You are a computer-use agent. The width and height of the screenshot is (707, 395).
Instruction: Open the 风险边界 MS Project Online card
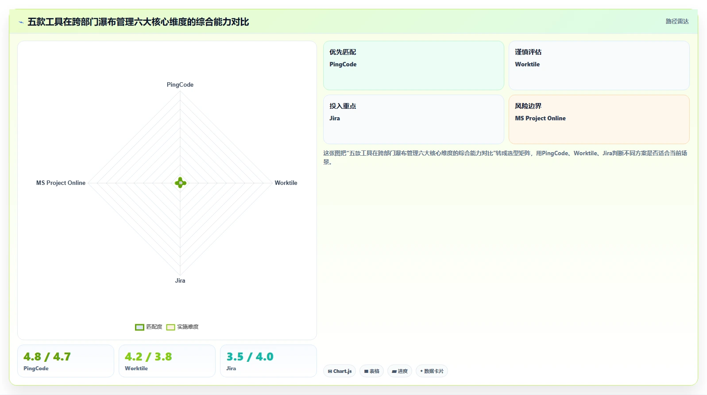click(x=599, y=119)
